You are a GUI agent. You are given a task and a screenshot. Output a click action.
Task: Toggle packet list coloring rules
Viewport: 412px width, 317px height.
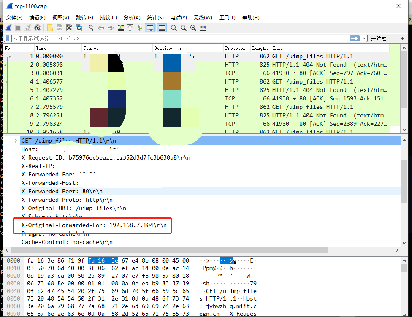162,28
